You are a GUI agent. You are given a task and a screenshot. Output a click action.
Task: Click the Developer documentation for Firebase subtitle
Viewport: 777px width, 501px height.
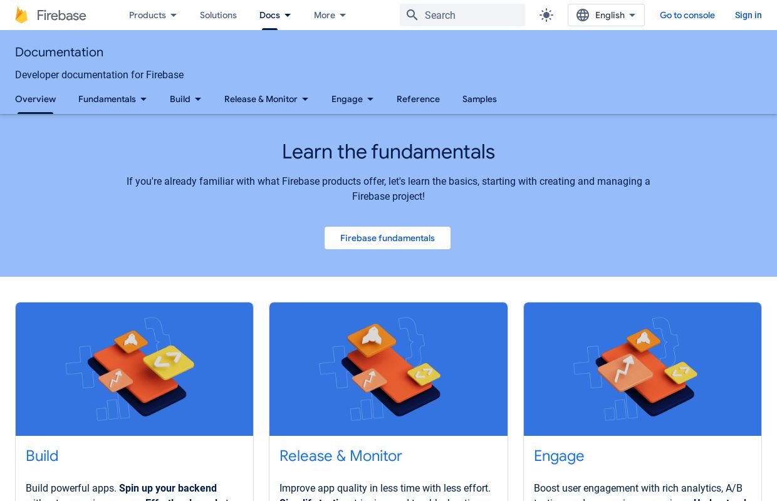(99, 75)
